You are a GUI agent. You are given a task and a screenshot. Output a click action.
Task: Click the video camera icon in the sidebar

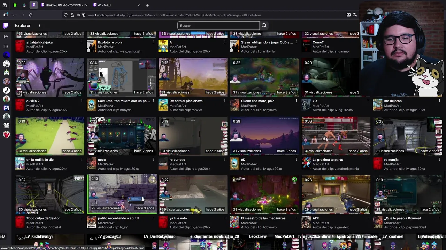click(x=6, y=46)
